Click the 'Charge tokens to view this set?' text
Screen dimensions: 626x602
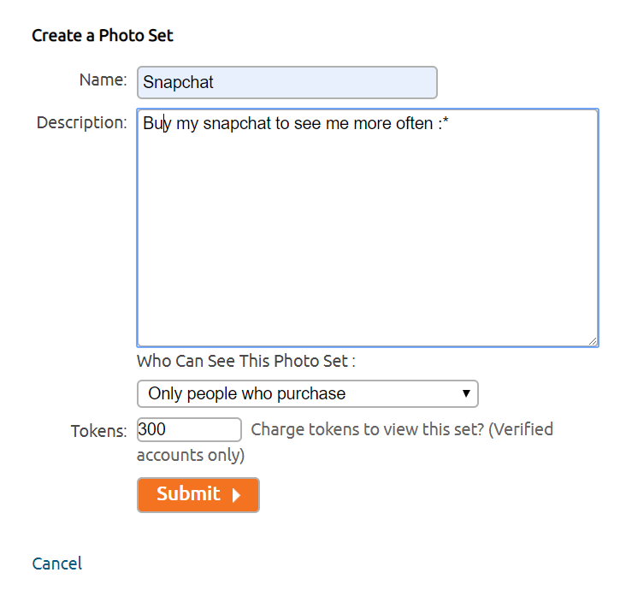(369, 429)
